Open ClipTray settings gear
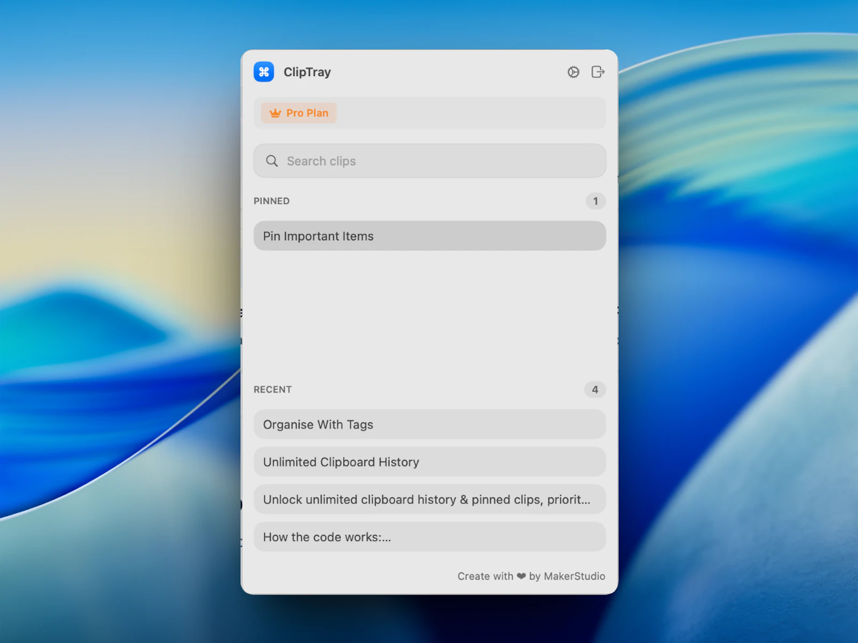 click(573, 72)
